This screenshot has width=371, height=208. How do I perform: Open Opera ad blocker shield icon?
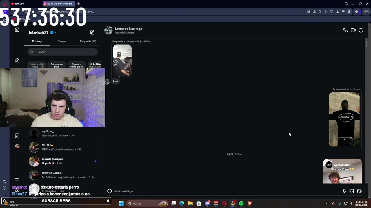[320, 12]
